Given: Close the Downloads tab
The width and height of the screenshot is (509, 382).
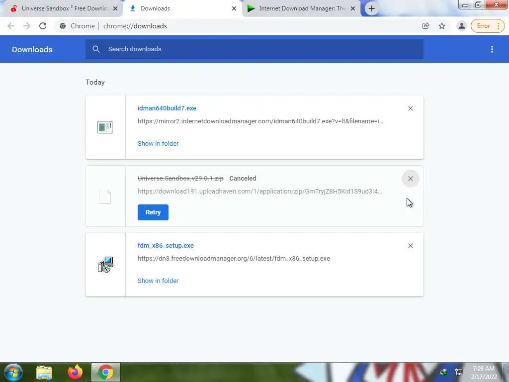Looking at the screenshot, I should point(234,9).
